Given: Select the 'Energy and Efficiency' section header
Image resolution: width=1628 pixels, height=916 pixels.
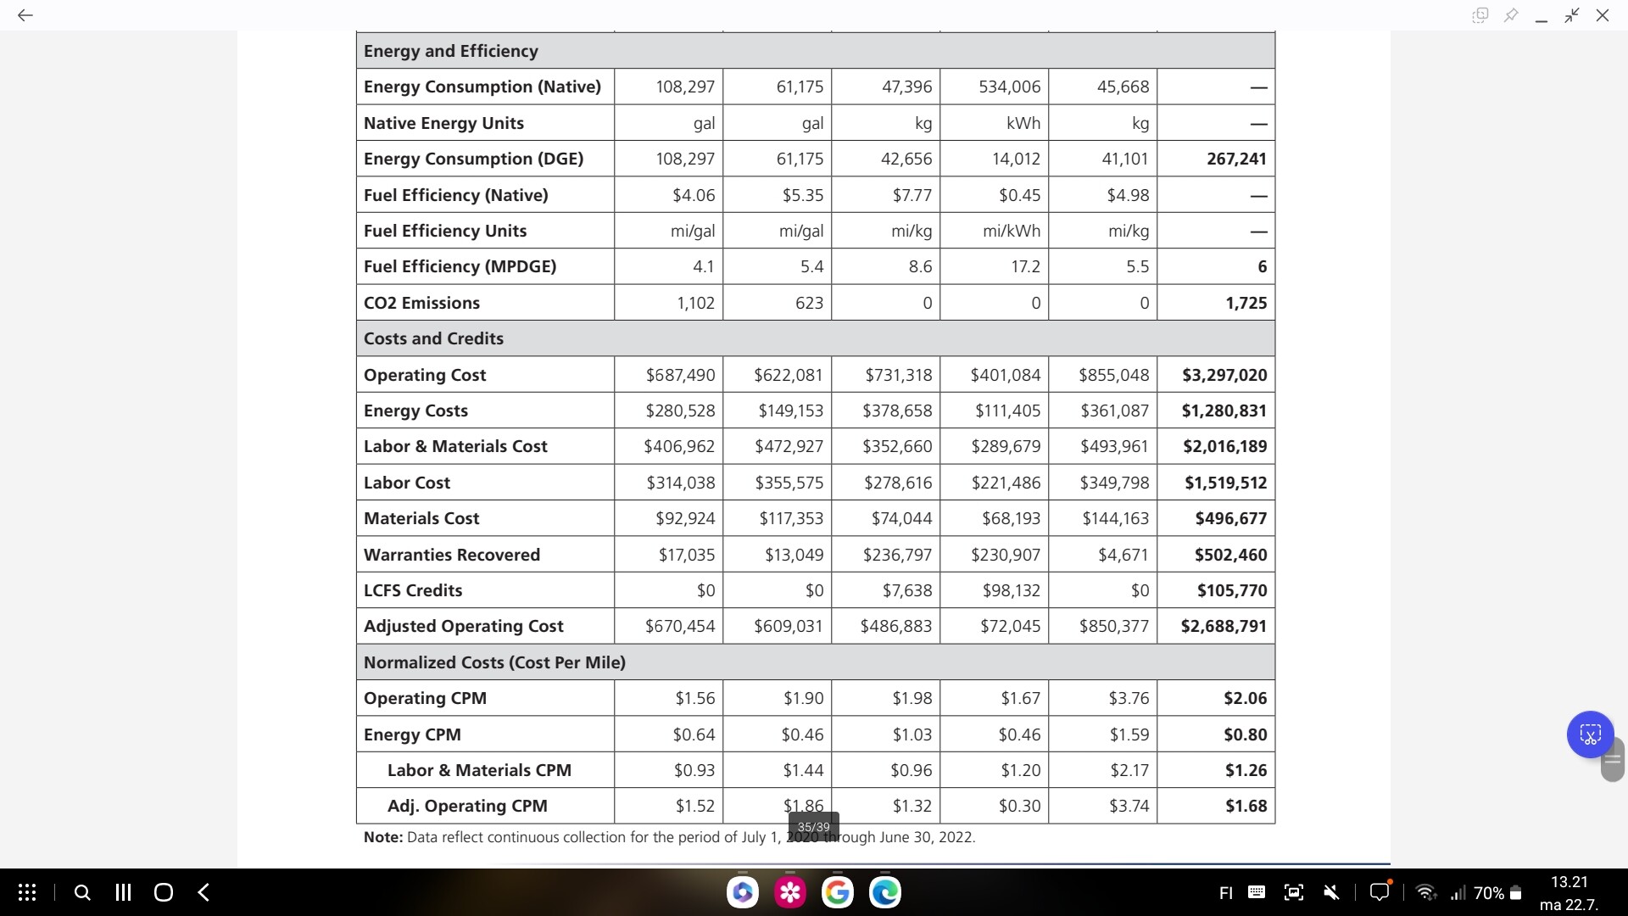Looking at the screenshot, I should [450, 51].
